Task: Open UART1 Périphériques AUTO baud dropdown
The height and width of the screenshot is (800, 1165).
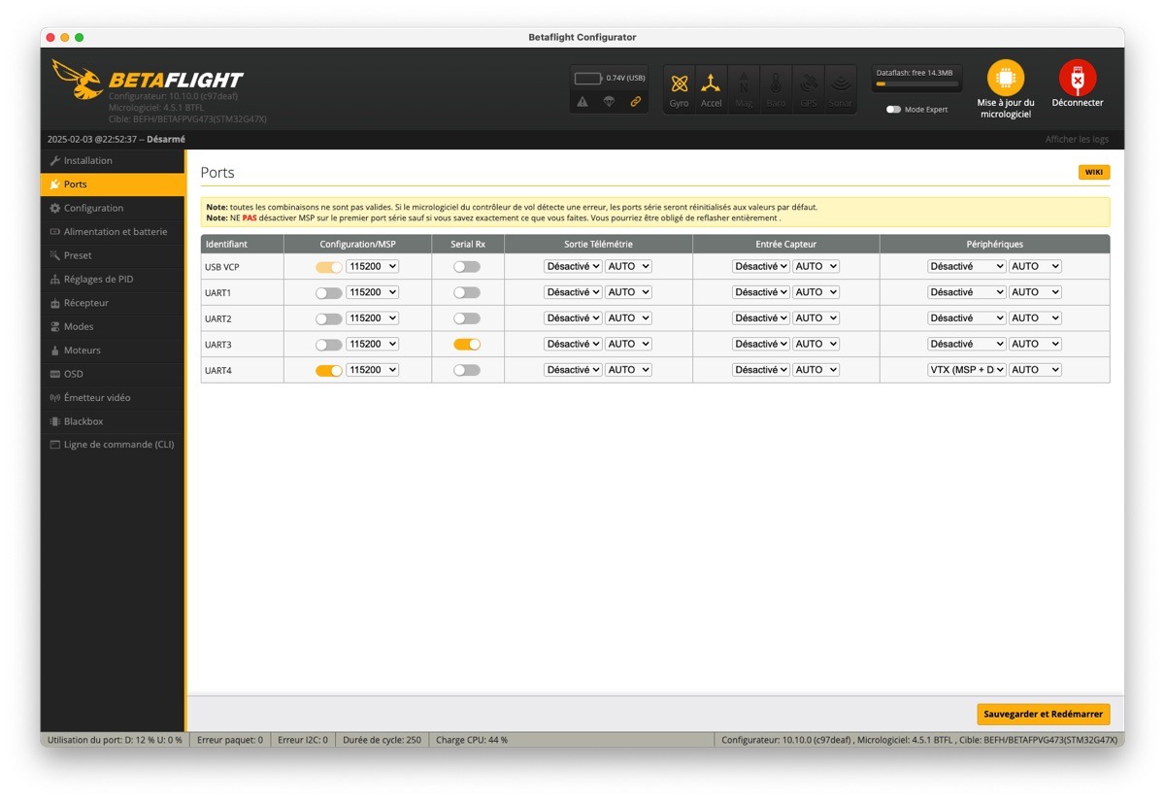Action: 1035,292
